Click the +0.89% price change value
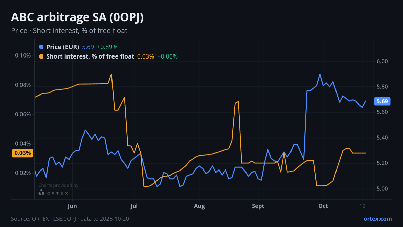The image size is (403, 227). pos(107,47)
